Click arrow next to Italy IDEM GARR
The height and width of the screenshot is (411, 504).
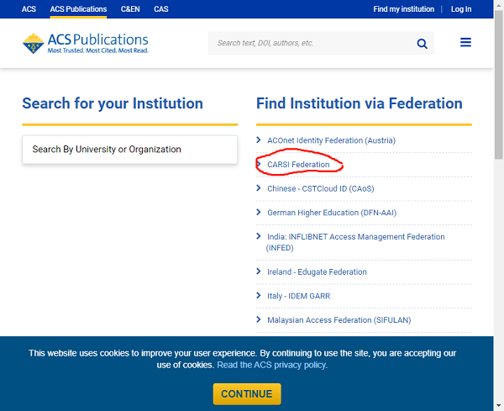point(259,296)
